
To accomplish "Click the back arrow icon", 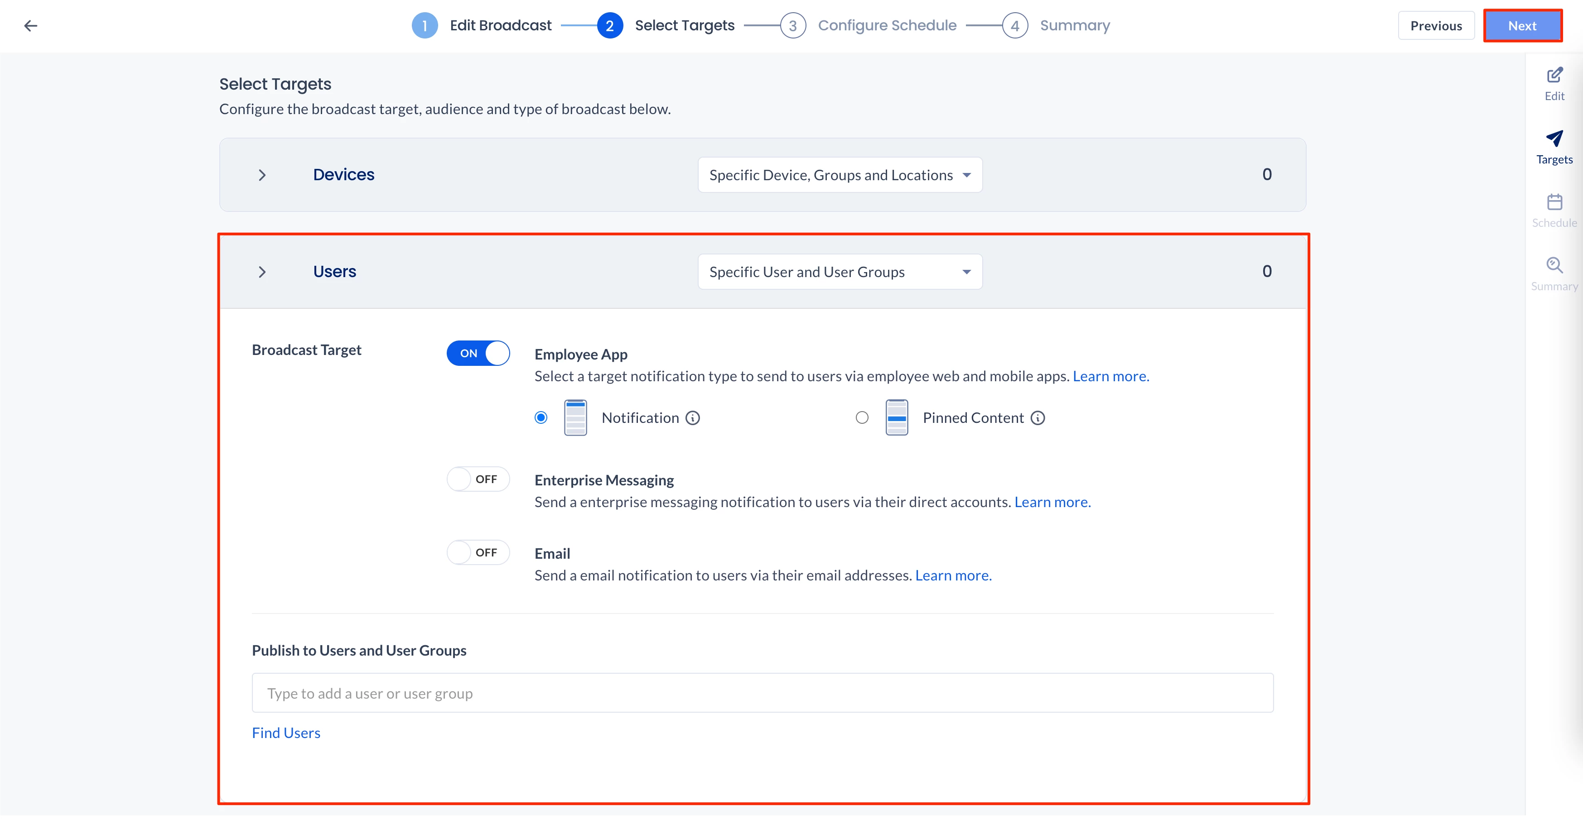I will point(31,26).
